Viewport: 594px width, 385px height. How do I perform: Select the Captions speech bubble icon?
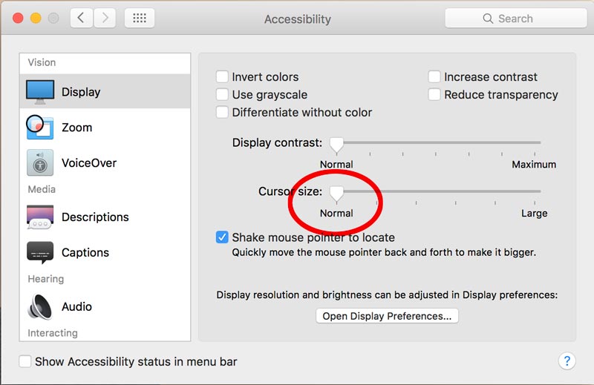(40, 252)
